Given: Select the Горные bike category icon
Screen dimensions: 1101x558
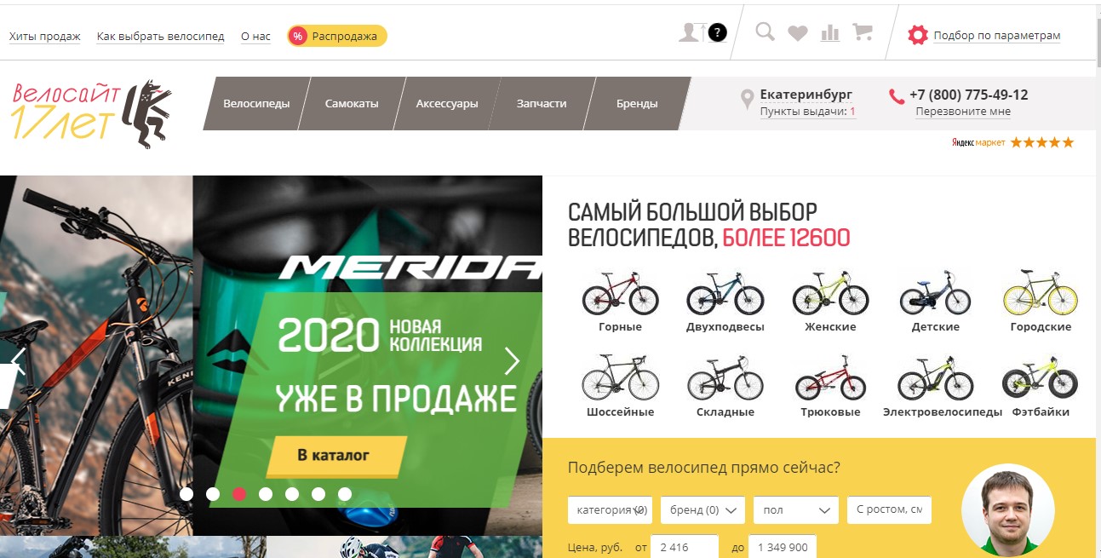Looking at the screenshot, I should tap(620, 293).
